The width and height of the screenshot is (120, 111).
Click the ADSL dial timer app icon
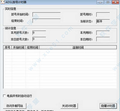click(3, 2)
